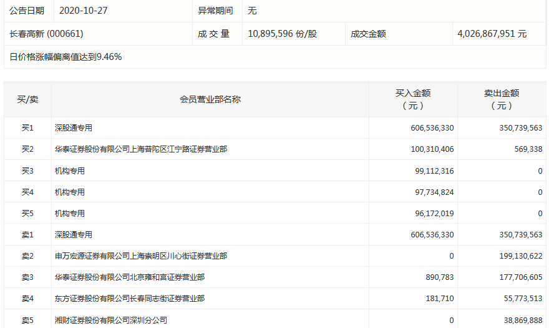Select the 买5 buy amount 96,172,019
Screen dimensions: 549x328
(x=433, y=213)
